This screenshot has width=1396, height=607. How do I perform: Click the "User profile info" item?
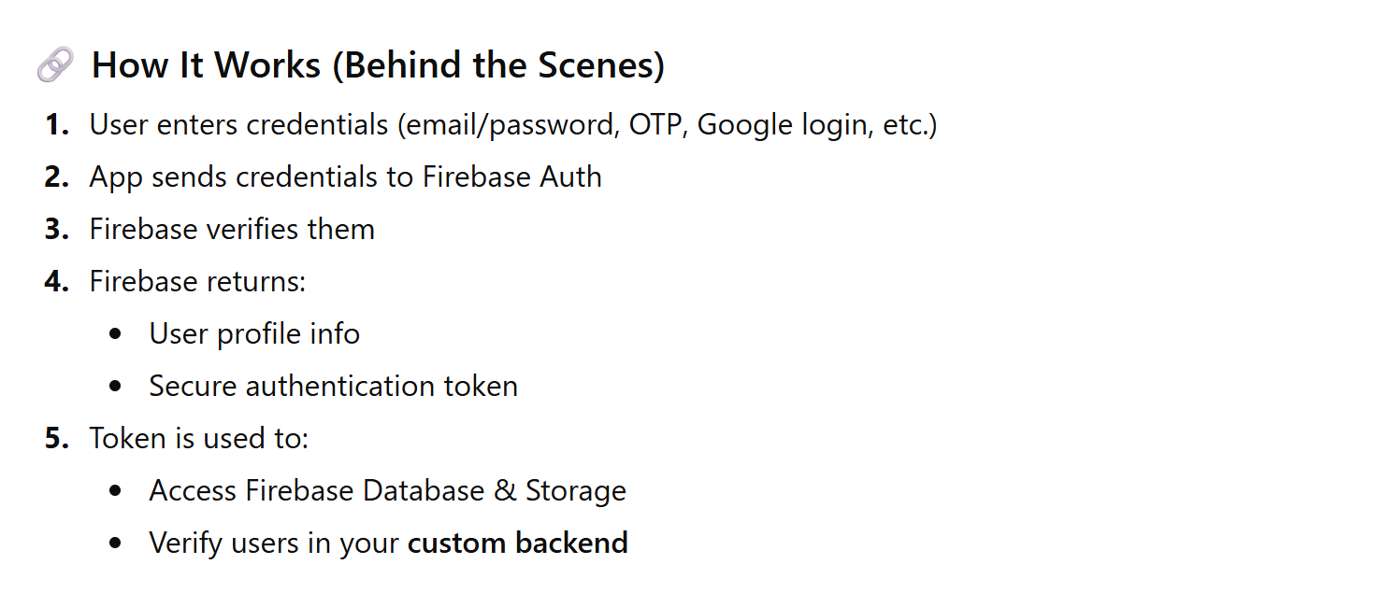pos(254,334)
